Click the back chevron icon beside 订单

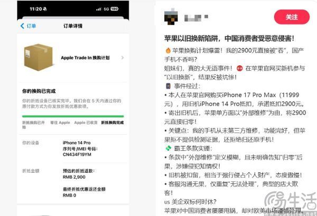tap(22, 26)
